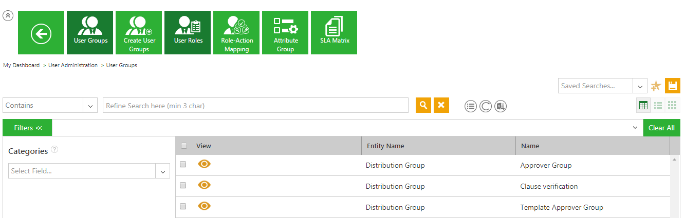The width and height of the screenshot is (685, 218).
Task: Click the circular refresh icon
Action: [x=486, y=106]
